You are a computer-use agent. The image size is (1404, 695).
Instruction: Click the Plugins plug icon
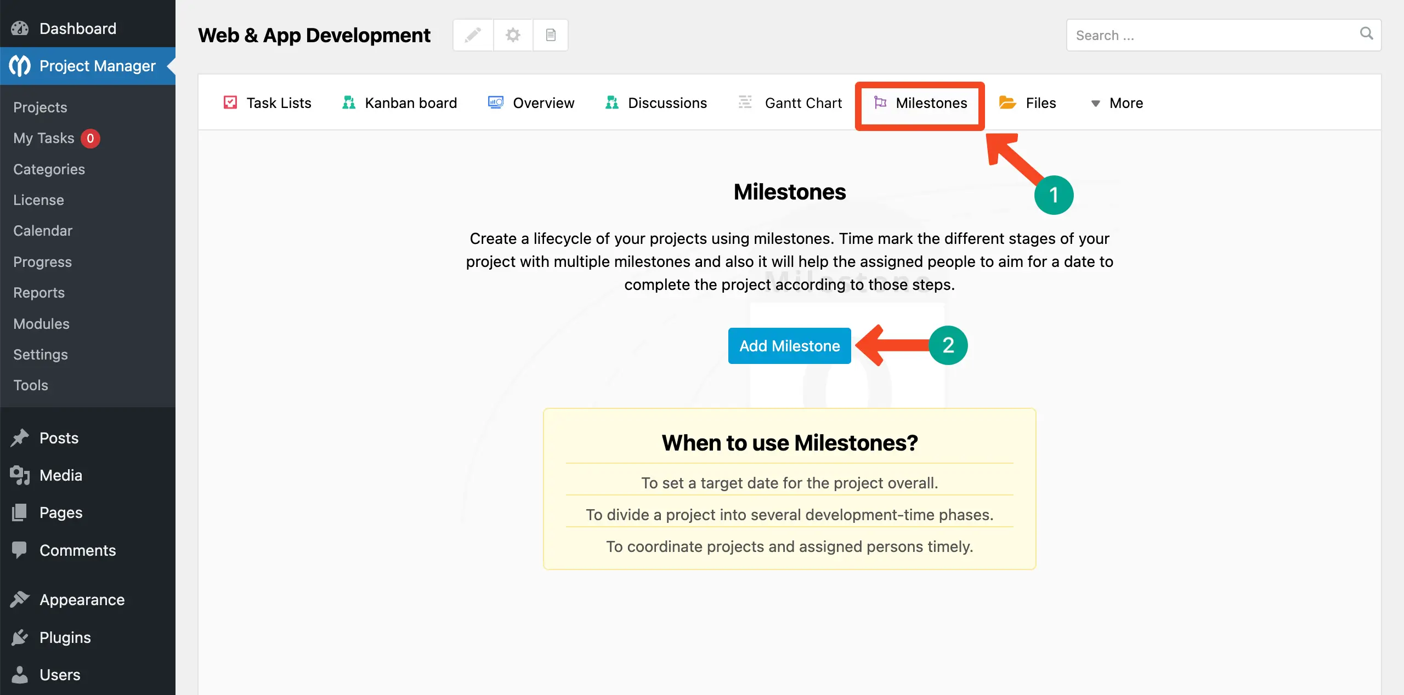coord(20,637)
